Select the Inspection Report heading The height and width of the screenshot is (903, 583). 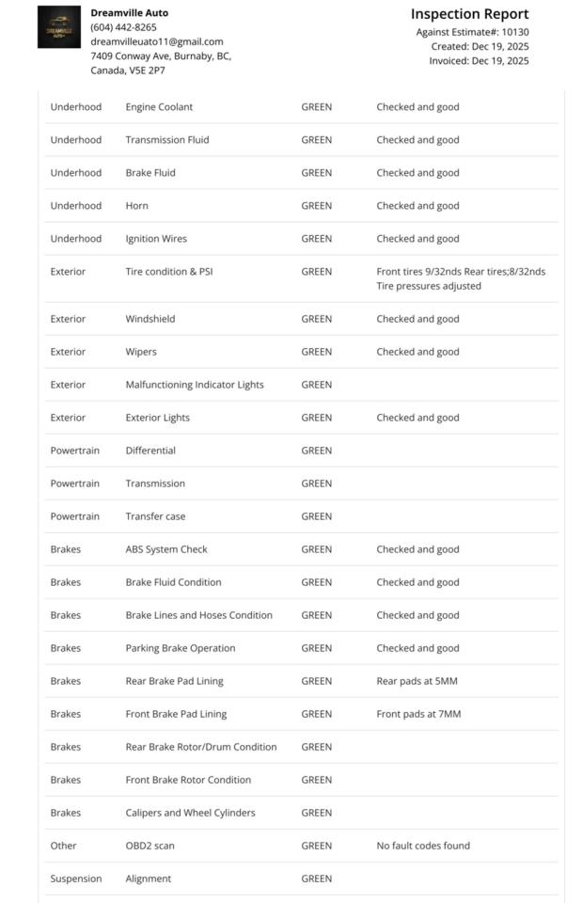[469, 14]
